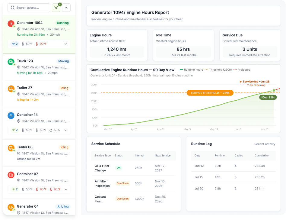This screenshot has width=286, height=220.
Task: Click the 235.2h cumulative value
Action: pyautogui.click(x=259, y=177)
